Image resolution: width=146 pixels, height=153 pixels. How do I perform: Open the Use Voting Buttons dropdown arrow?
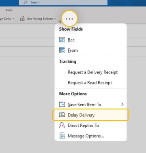click(x=55, y=19)
